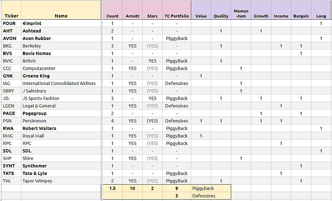Select the Synthomer name cell
The image size is (332, 201).
[61, 166]
